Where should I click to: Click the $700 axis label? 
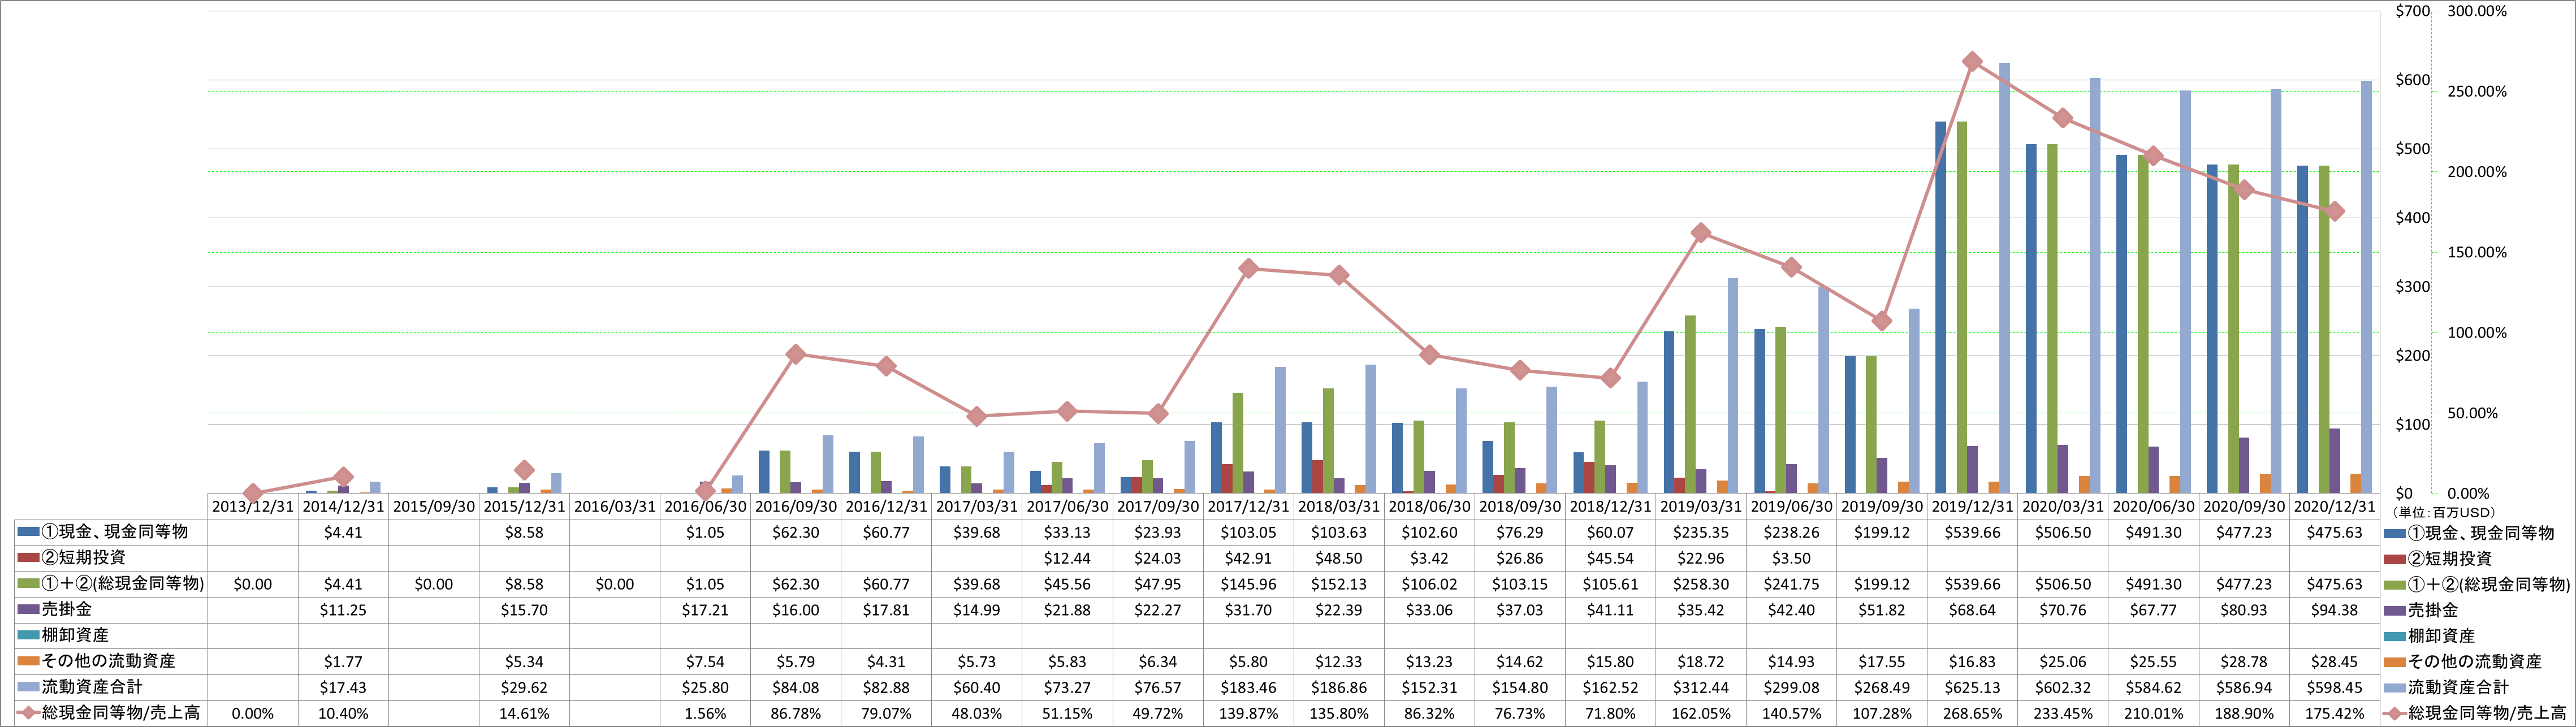pos(2413,11)
